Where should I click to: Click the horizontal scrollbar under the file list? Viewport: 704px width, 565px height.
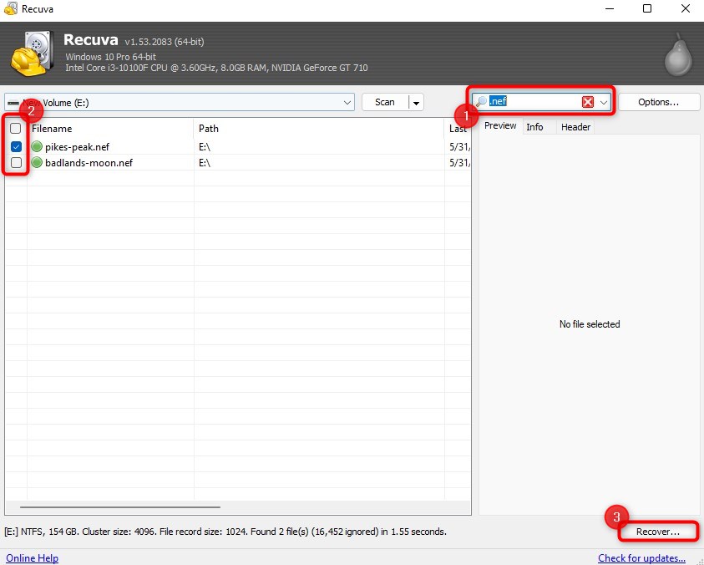coord(120,507)
